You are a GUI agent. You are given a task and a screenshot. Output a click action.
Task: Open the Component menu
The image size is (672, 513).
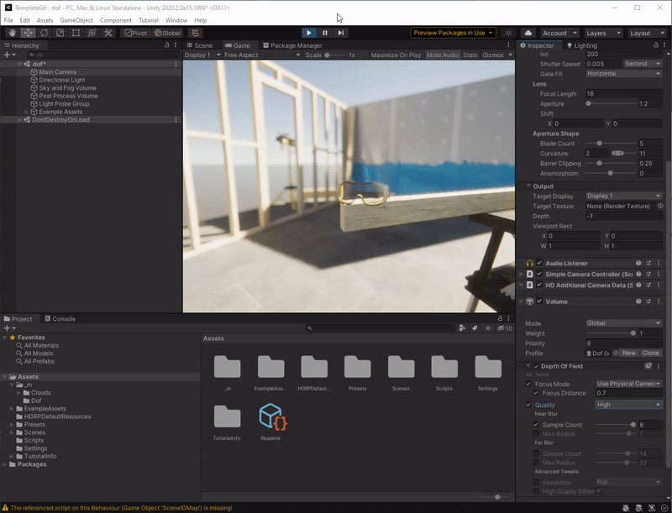click(116, 20)
